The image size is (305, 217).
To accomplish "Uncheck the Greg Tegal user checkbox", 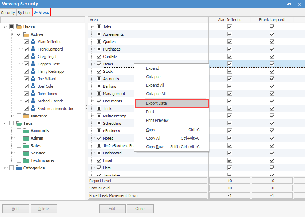I will 26,57.
